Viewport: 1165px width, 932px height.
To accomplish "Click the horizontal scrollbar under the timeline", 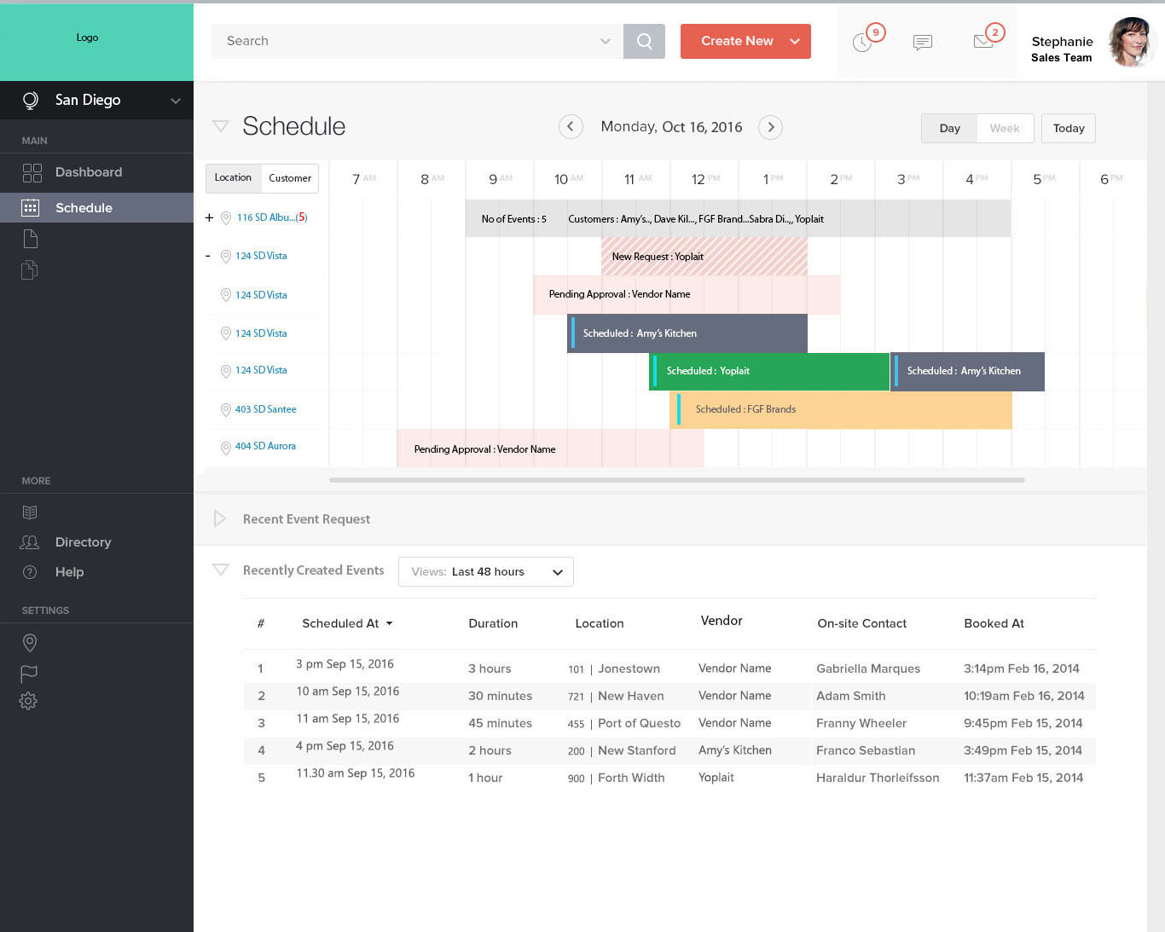I will pyautogui.click(x=676, y=480).
